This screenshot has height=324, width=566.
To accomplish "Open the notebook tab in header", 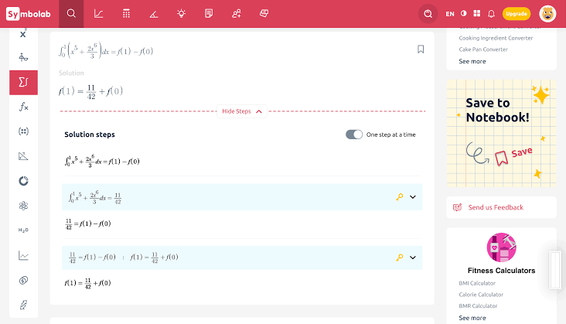I will tap(209, 13).
